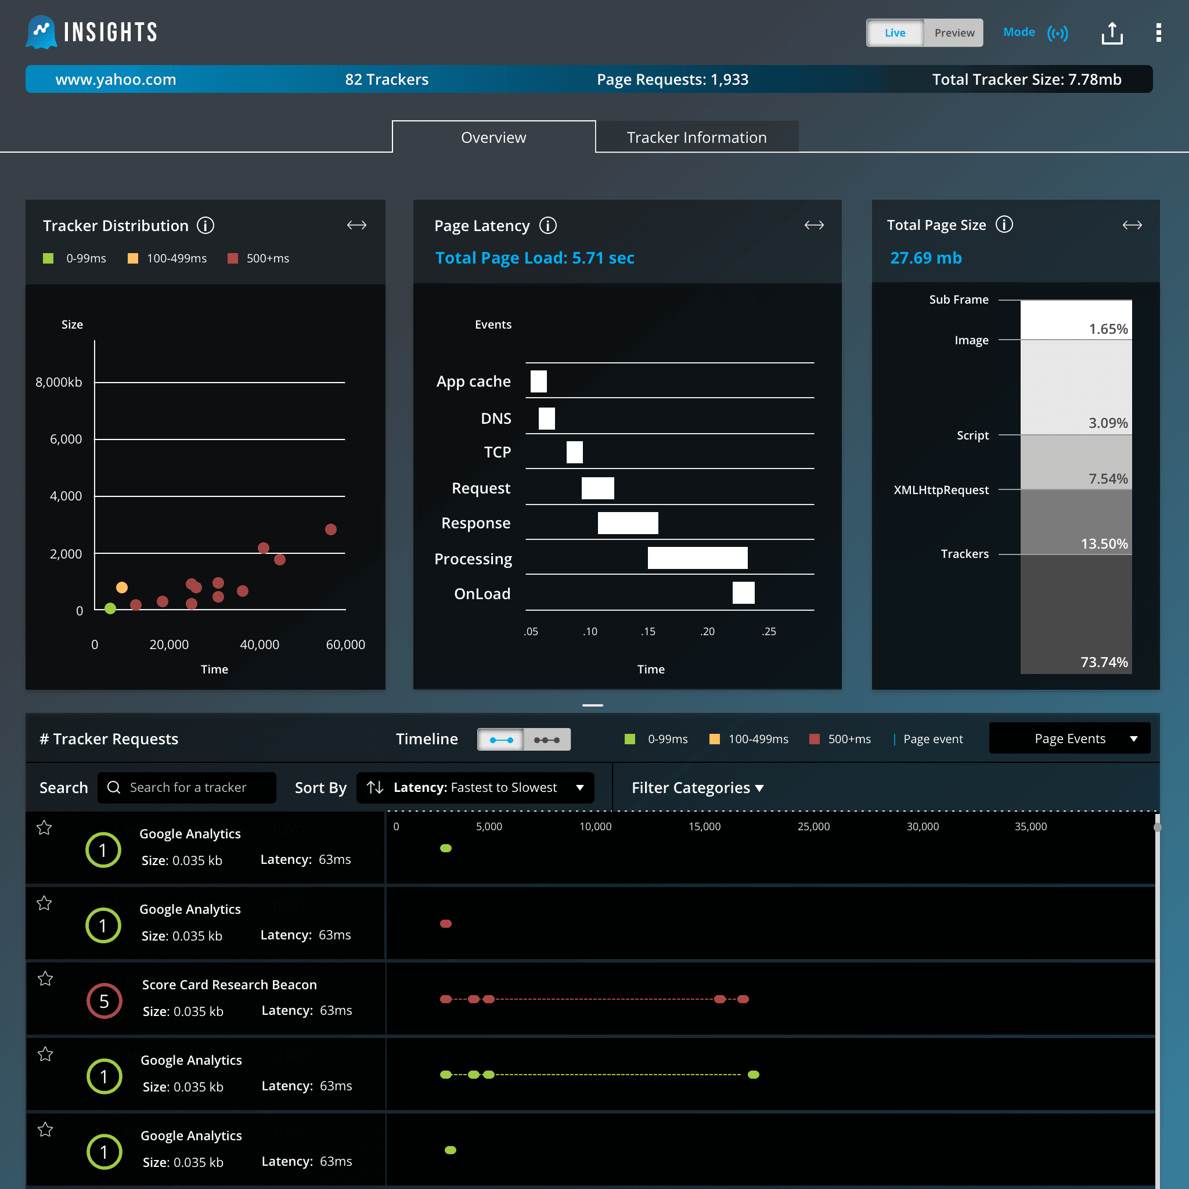The width and height of the screenshot is (1189, 1189).
Task: Select Preview mode instead of Live
Action: pos(953,33)
